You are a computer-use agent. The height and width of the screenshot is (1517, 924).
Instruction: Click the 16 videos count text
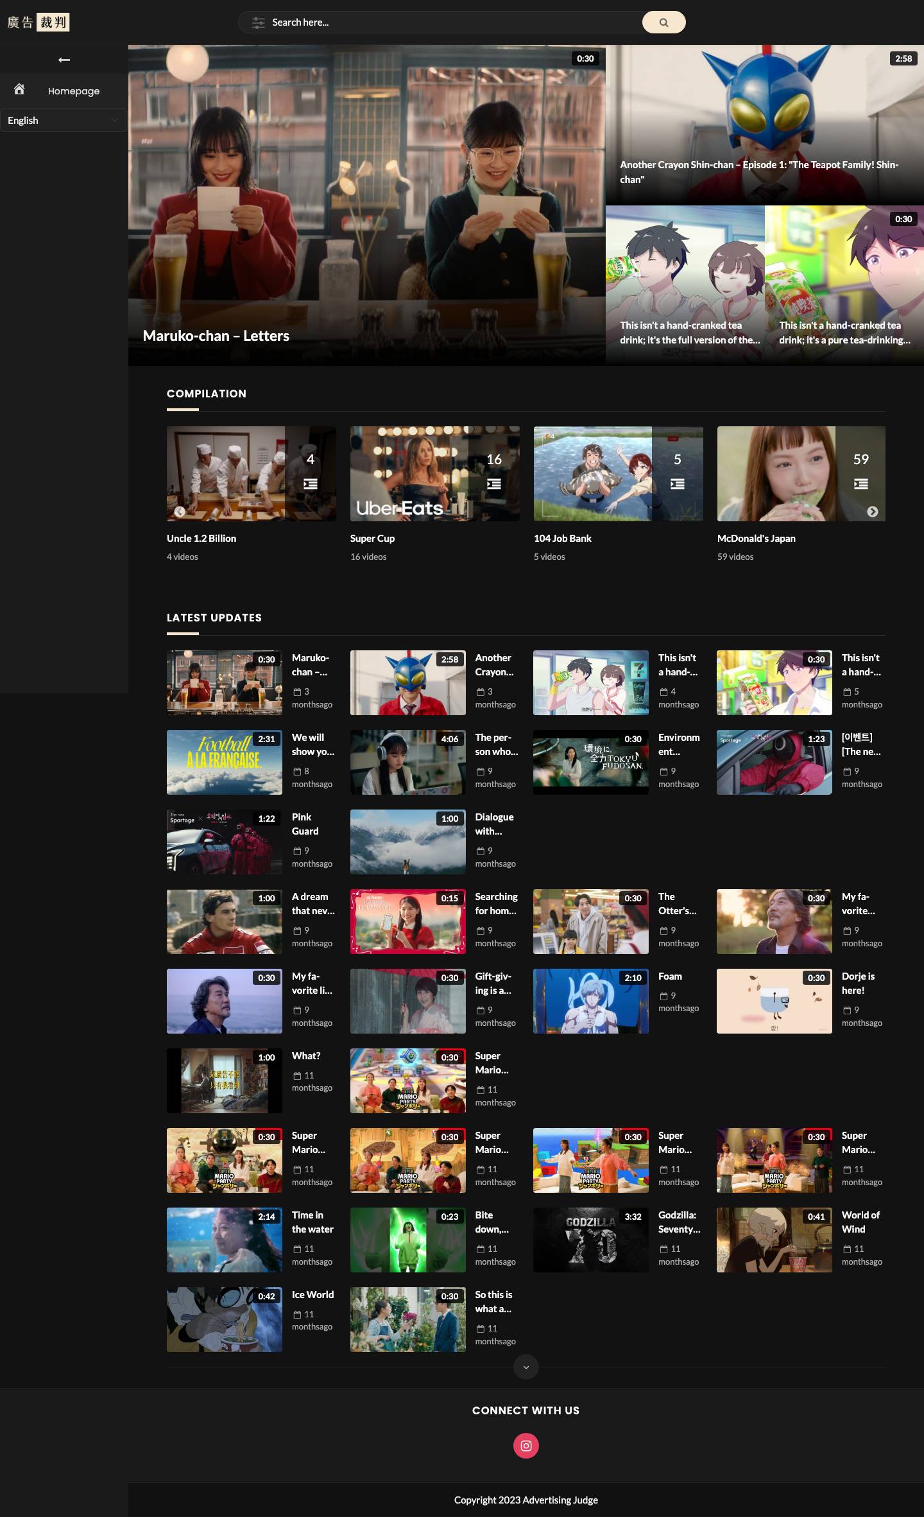coord(368,557)
